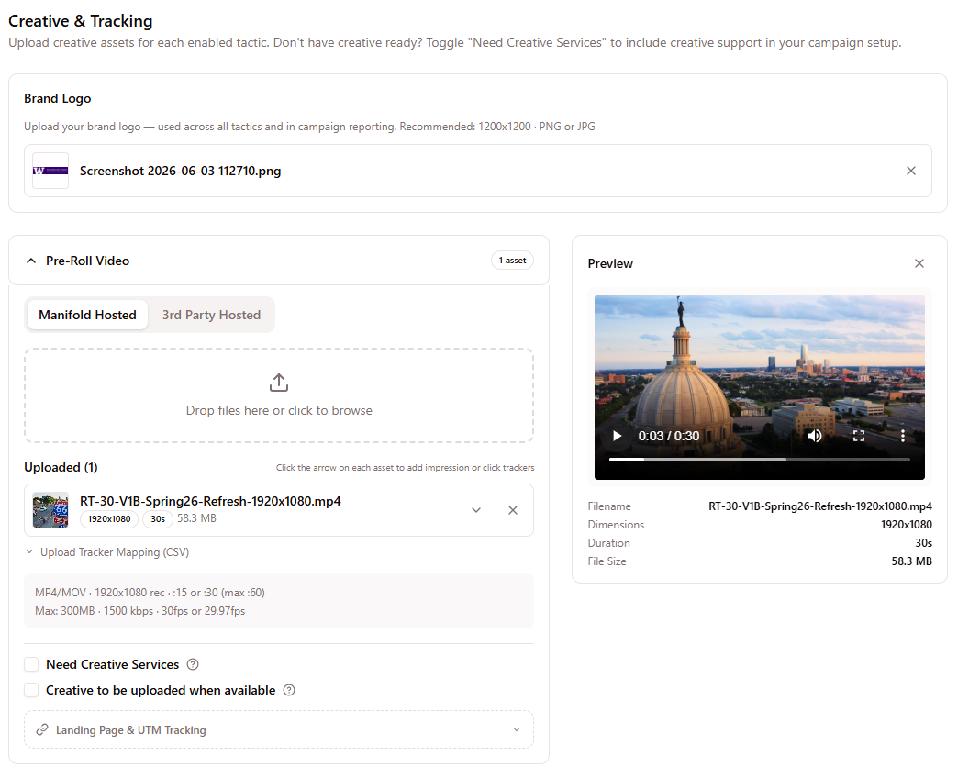Click the Preview Dimensions value 1920x1080

pos(906,525)
